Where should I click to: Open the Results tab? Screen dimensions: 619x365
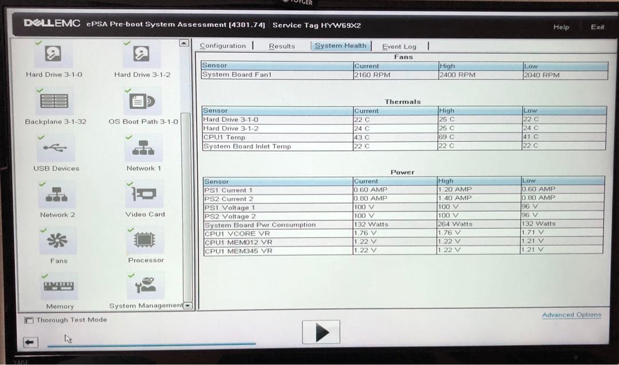pyautogui.click(x=281, y=46)
